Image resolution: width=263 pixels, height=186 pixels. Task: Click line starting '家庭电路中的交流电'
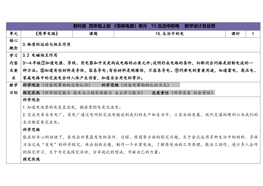tap(83, 78)
